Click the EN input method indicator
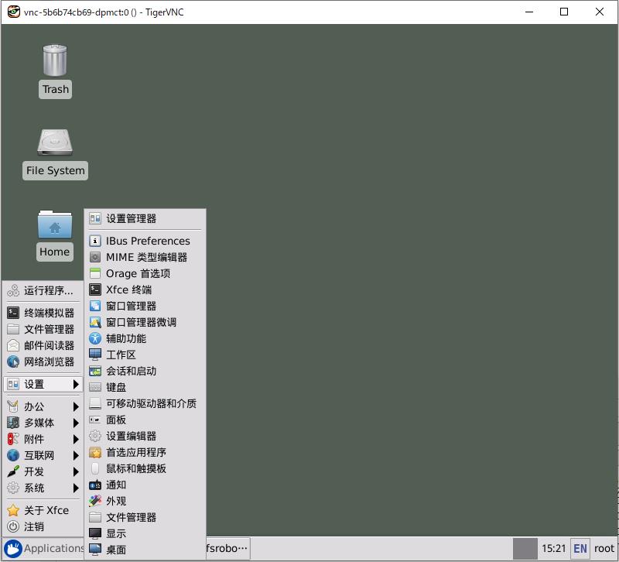This screenshot has height=562, width=619. pyautogui.click(x=580, y=549)
